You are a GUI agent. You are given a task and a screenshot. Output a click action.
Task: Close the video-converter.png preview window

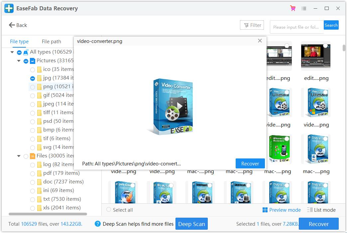coord(260,41)
